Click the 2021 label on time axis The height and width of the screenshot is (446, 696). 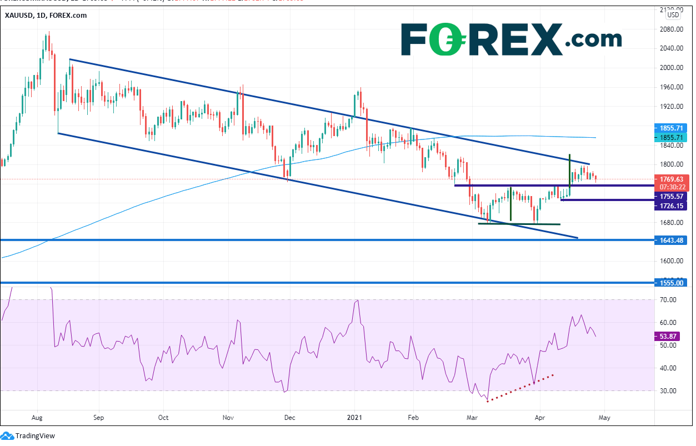coord(354,417)
